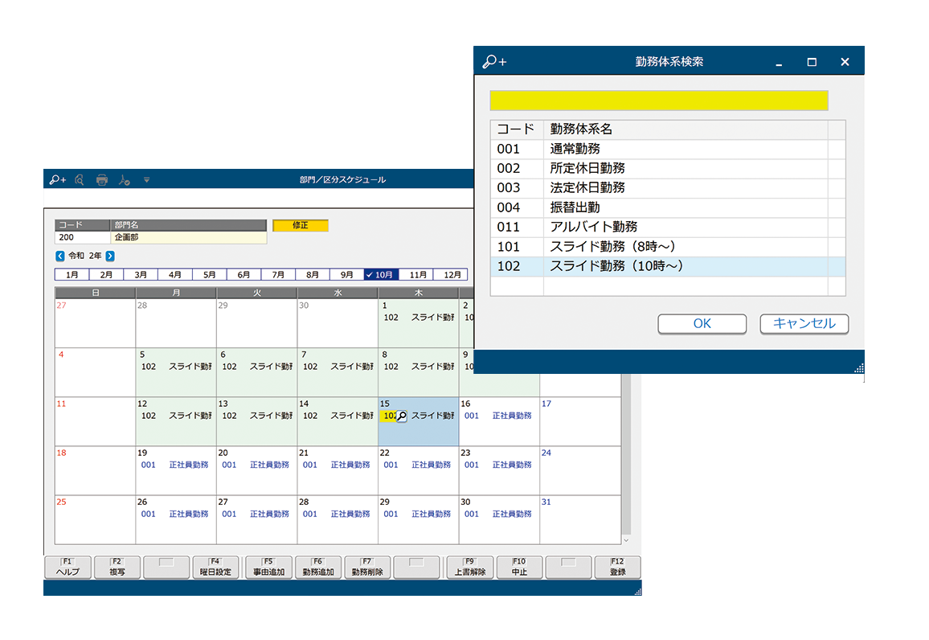Switch to the 3月 tab
This screenshot has width=929, height=640.
coord(141,274)
